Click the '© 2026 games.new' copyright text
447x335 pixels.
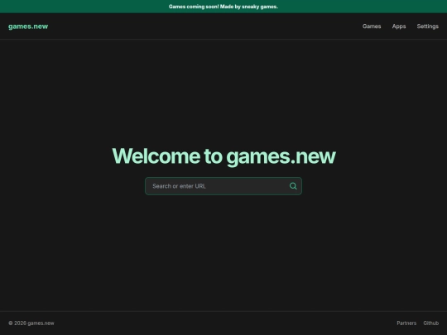pos(31,323)
